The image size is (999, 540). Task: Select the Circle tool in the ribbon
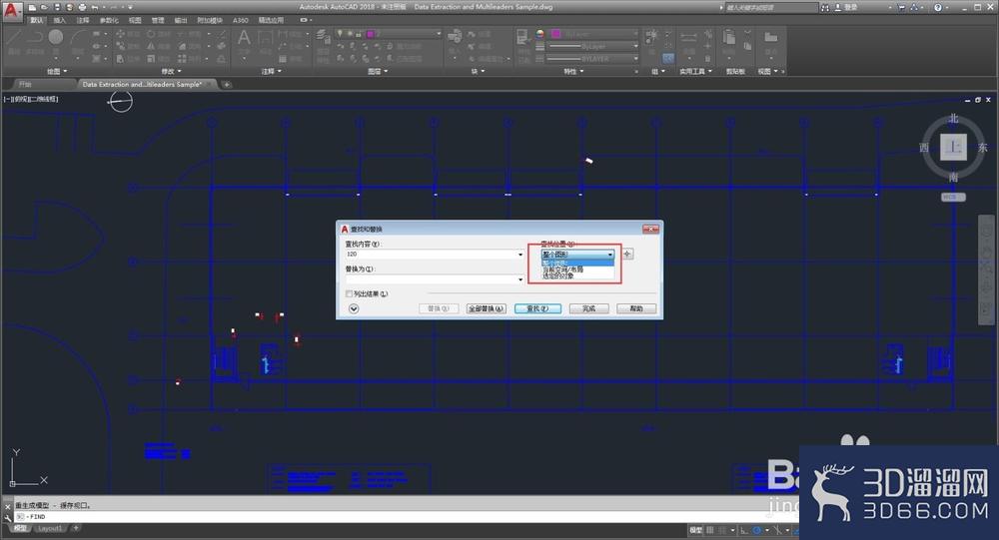click(x=56, y=38)
